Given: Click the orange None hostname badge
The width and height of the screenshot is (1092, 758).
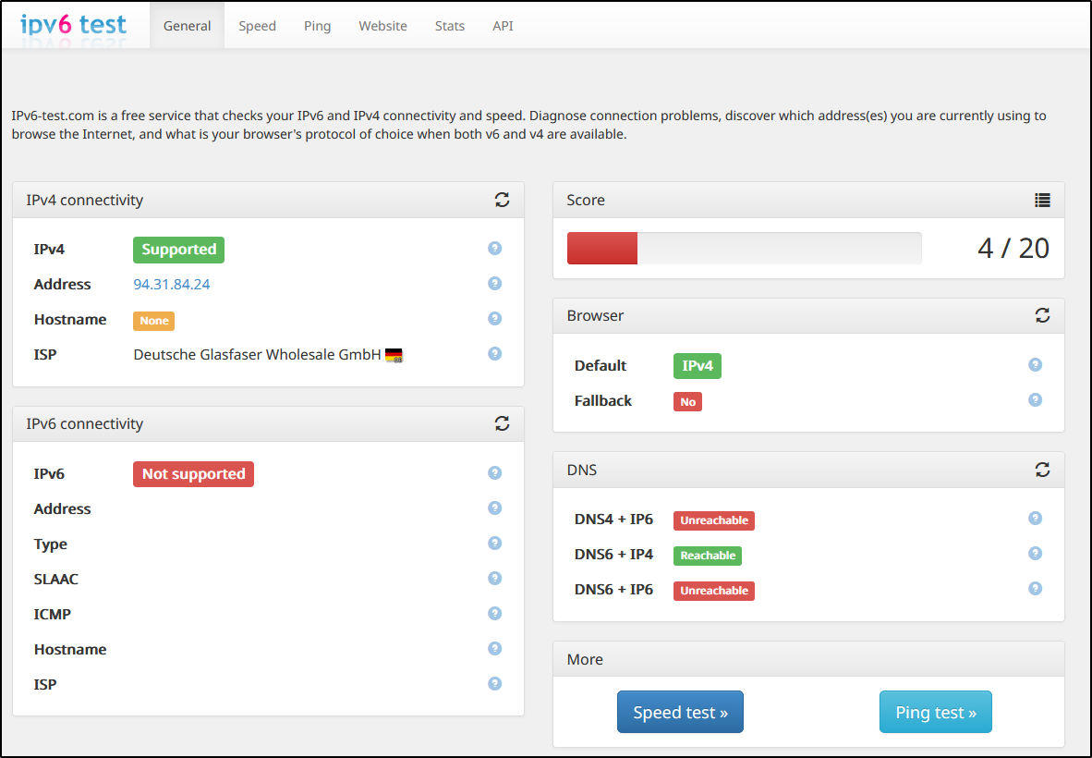Looking at the screenshot, I should click(154, 321).
